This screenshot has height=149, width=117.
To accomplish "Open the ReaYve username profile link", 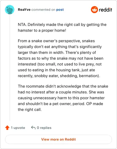I will [24, 10].
